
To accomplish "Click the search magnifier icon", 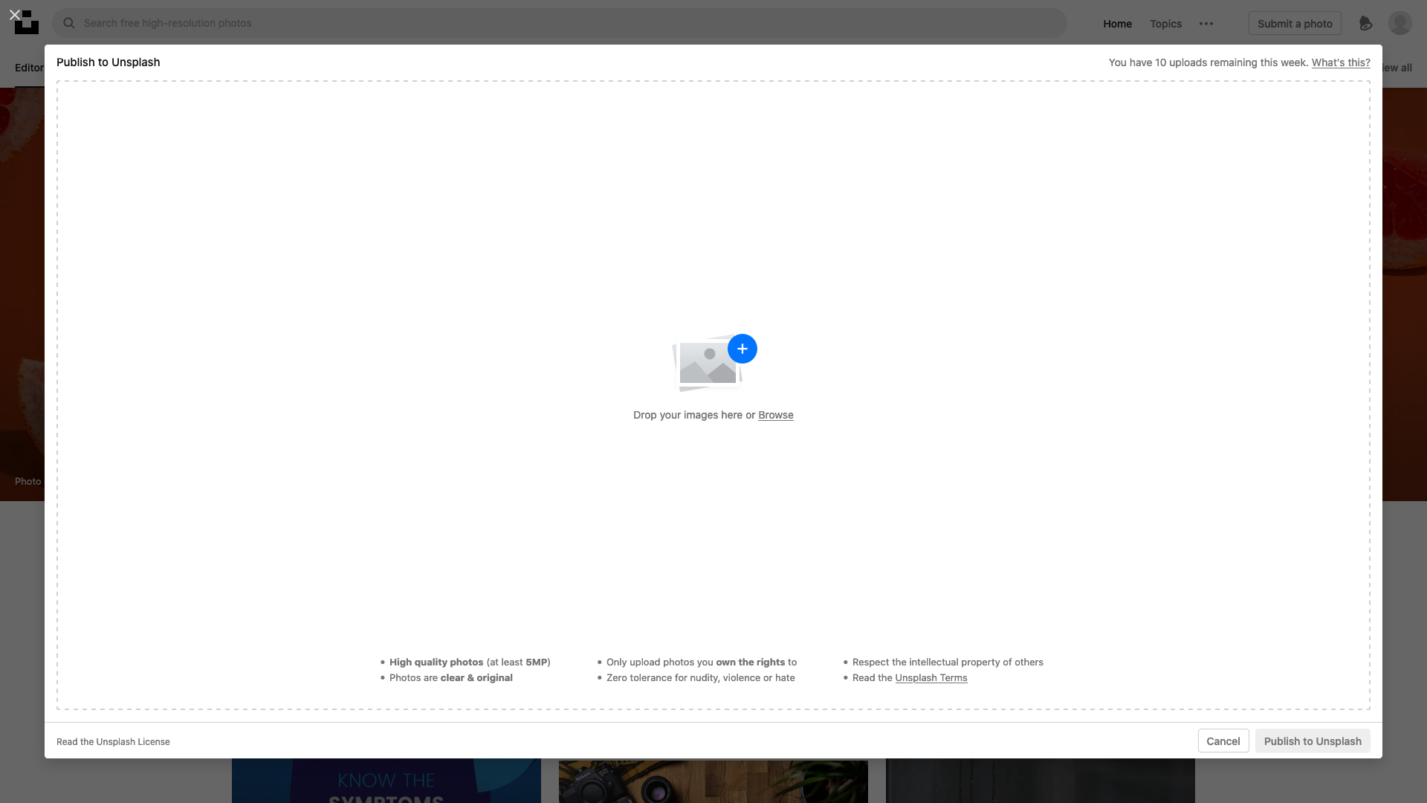I will [69, 23].
